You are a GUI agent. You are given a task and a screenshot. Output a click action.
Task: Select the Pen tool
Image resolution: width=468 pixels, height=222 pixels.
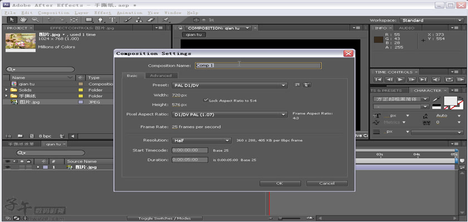tap(101, 20)
